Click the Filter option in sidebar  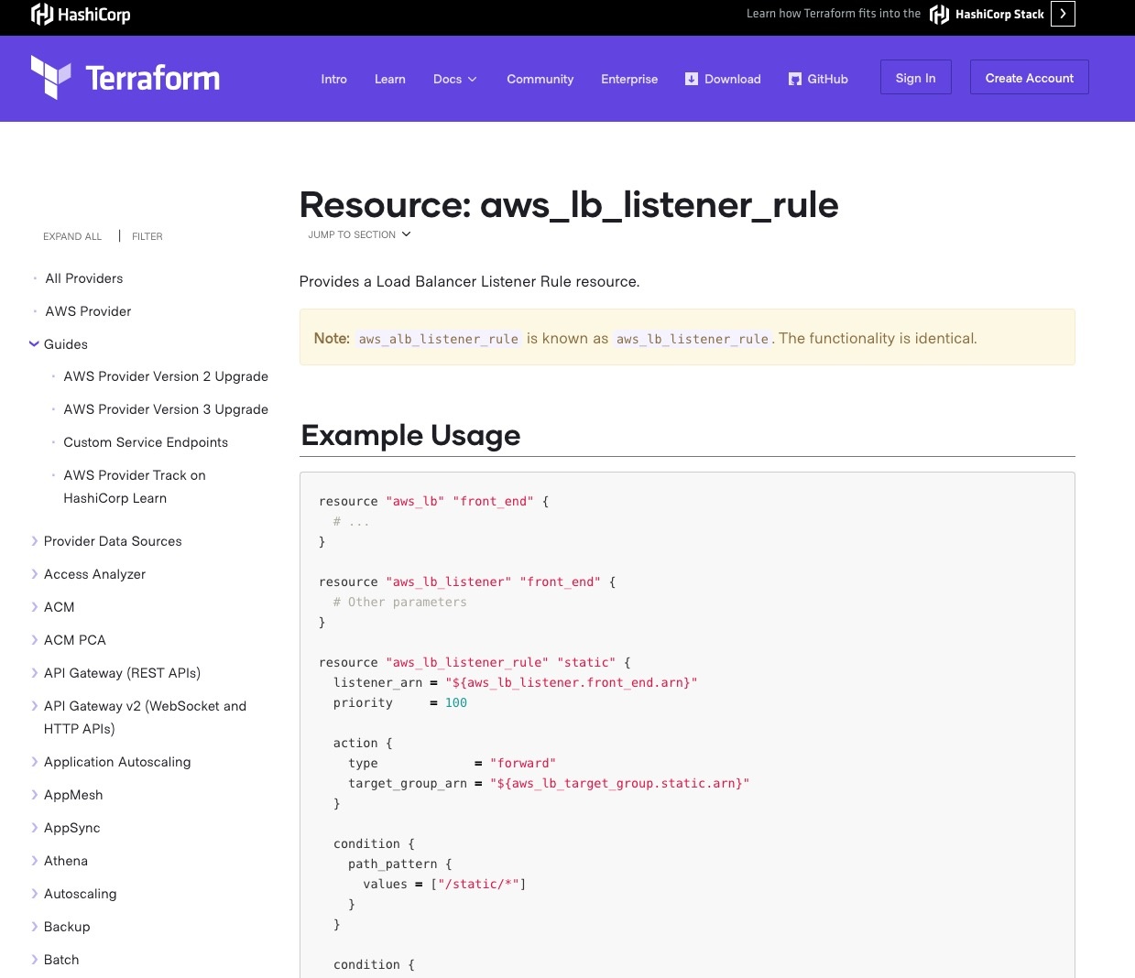point(147,236)
